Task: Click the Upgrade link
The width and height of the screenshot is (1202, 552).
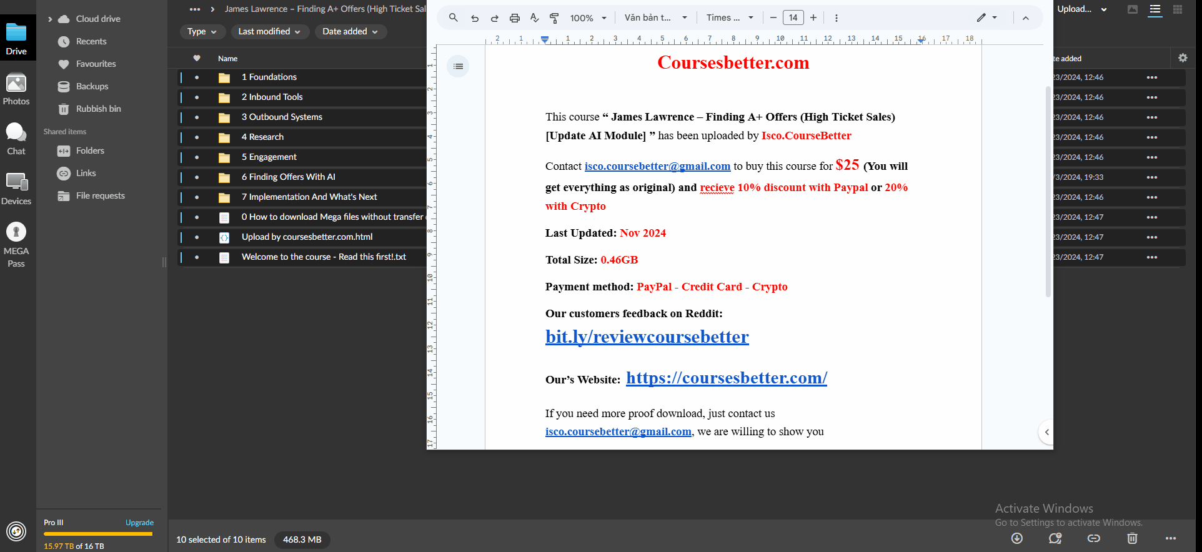Action: (139, 523)
